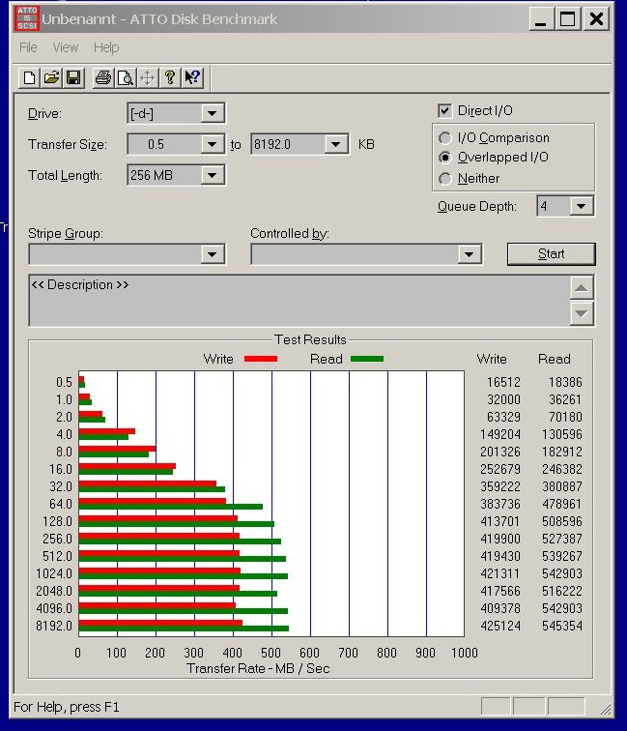Open the Queue Depth dropdown
Viewport: 627px width, 731px height.
click(x=581, y=206)
